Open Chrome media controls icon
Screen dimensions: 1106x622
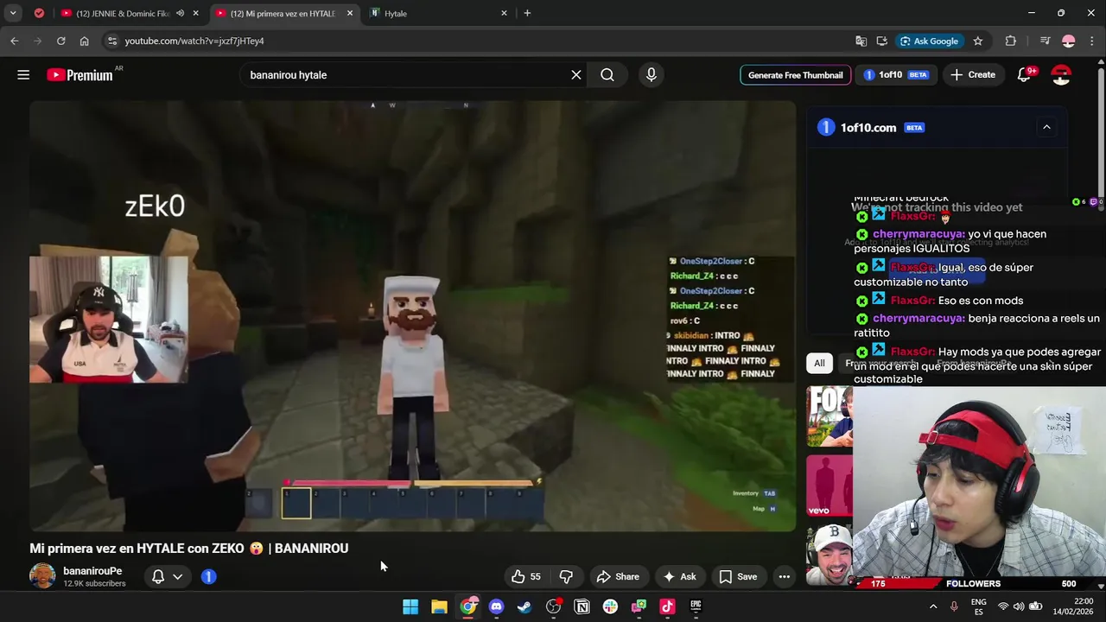click(x=1045, y=41)
